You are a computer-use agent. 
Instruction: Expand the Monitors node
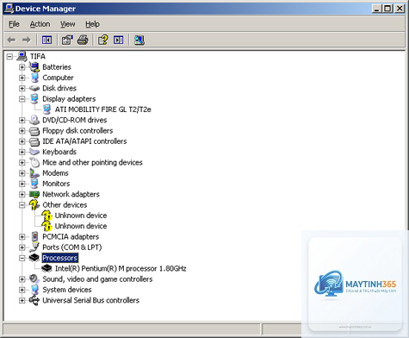(22, 184)
